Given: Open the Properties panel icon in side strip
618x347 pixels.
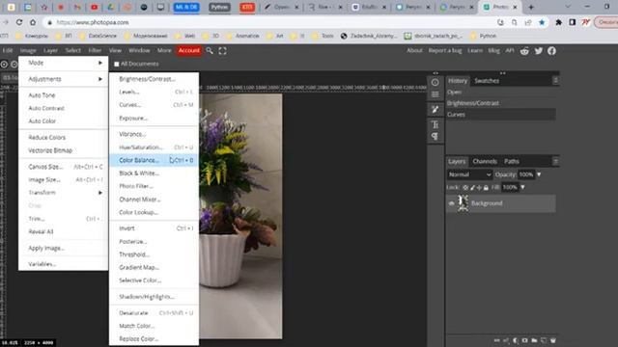Looking at the screenshot, I should point(435,94).
